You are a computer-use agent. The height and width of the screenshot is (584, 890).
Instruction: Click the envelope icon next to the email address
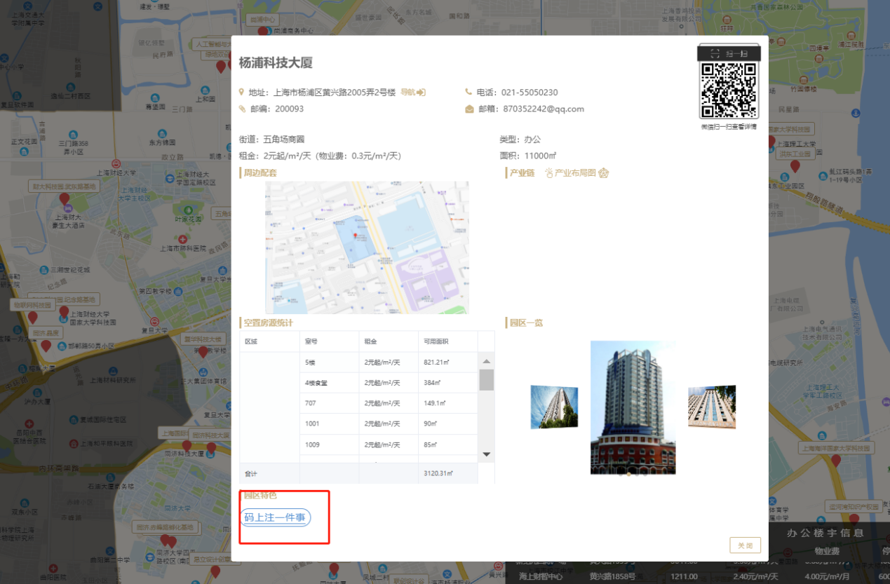point(469,109)
